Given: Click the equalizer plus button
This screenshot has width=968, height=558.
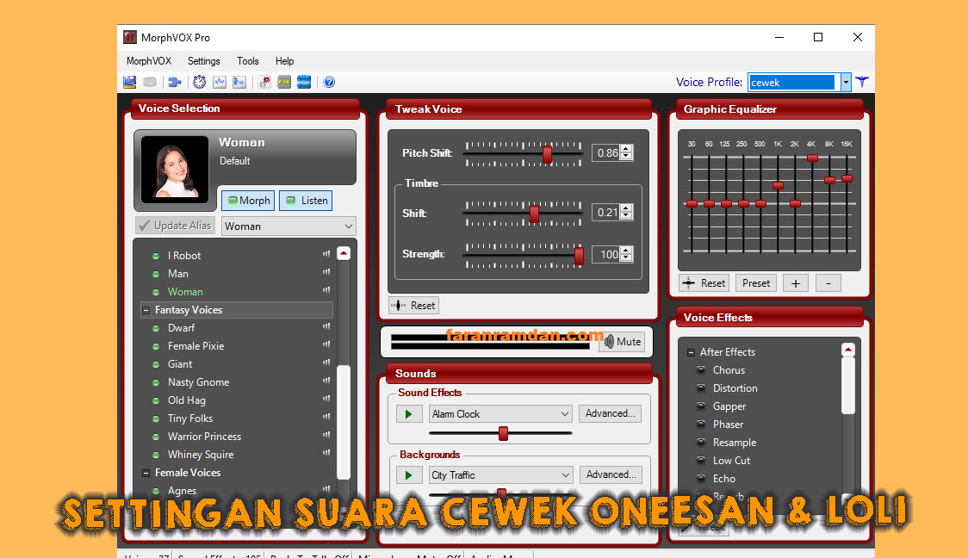Looking at the screenshot, I should point(796,283).
